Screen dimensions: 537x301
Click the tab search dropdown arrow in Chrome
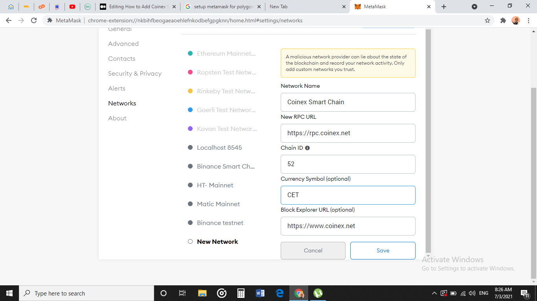coord(474,7)
